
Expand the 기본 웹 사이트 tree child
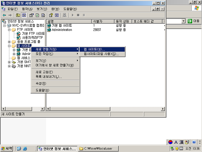[14, 50]
